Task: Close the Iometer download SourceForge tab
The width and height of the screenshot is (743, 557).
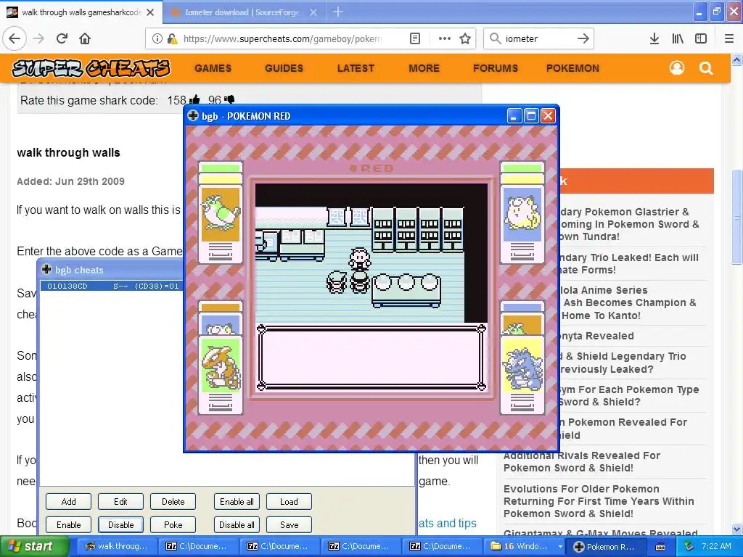Action: (313, 12)
